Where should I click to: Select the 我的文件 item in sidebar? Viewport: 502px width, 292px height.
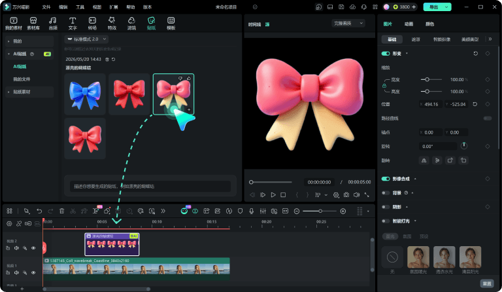[22, 79]
